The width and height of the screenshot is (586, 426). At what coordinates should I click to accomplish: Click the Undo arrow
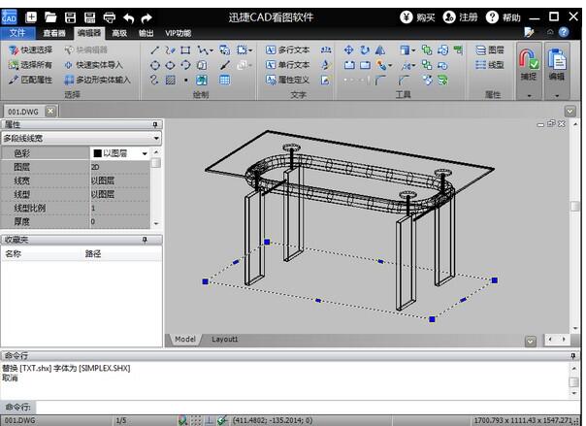point(129,17)
